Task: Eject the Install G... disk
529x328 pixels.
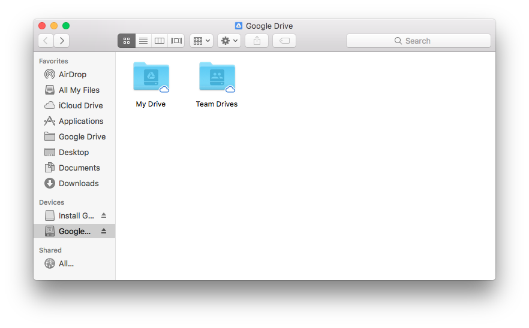Action: click(x=104, y=215)
